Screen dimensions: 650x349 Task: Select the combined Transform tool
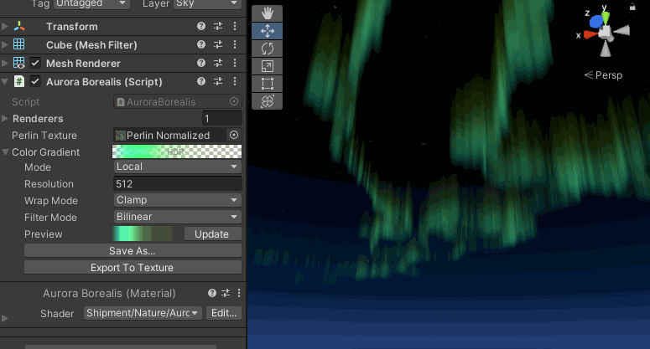click(267, 101)
